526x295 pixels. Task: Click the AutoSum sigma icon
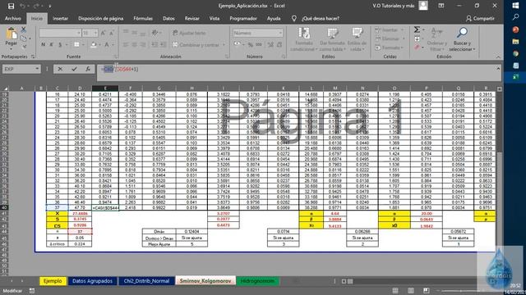point(417,29)
